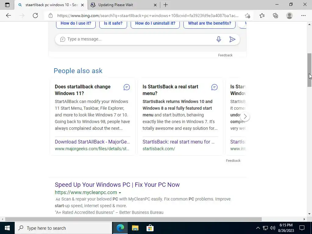Open Microsoft Store from the taskbar

point(150,228)
